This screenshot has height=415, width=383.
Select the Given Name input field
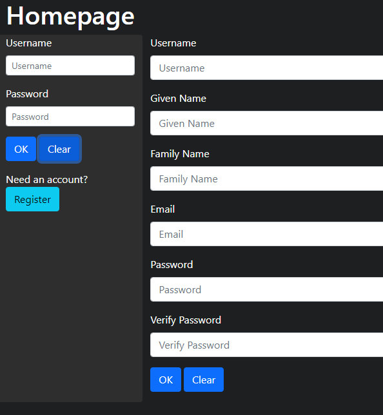point(266,123)
